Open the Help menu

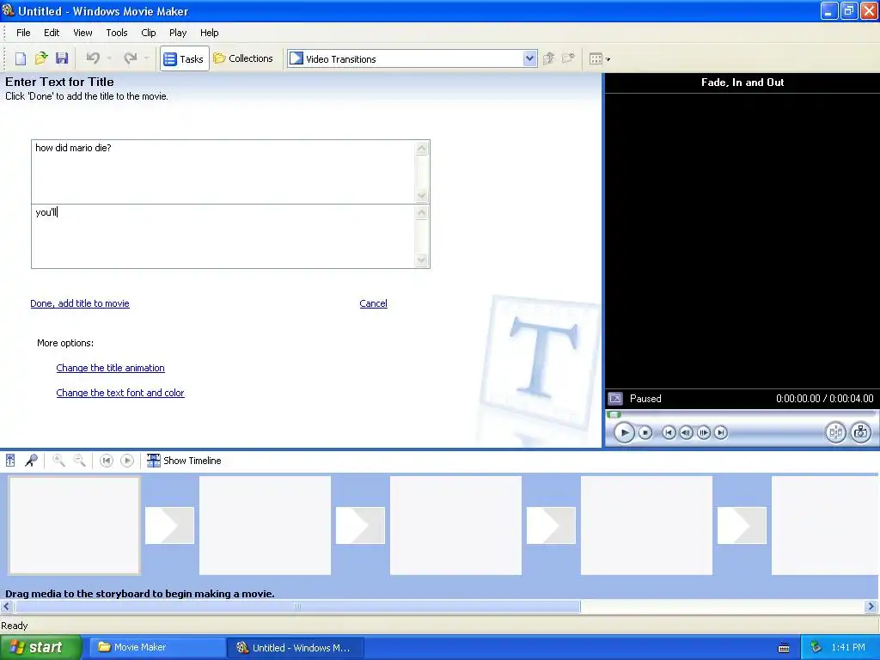[210, 33]
